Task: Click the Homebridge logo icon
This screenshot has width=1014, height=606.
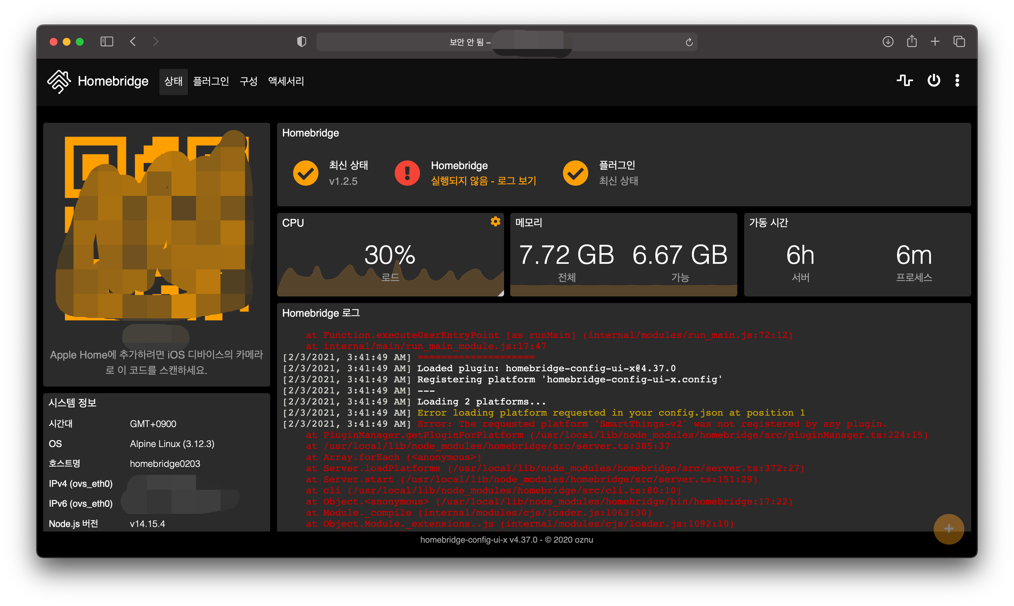Action: pos(59,81)
